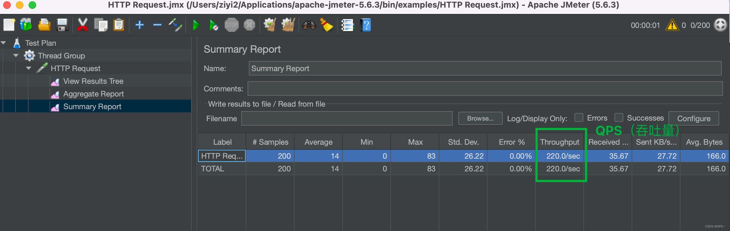The width and height of the screenshot is (730, 231).
Task: Click the Cut scissors icon
Action: 83,25
